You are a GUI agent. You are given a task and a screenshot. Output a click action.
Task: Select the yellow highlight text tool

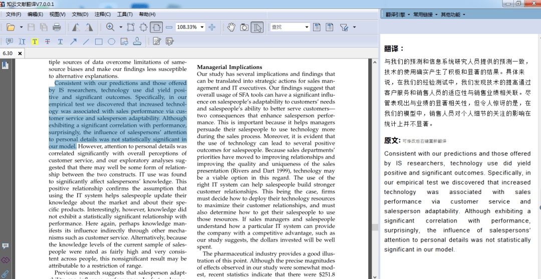point(35,41)
